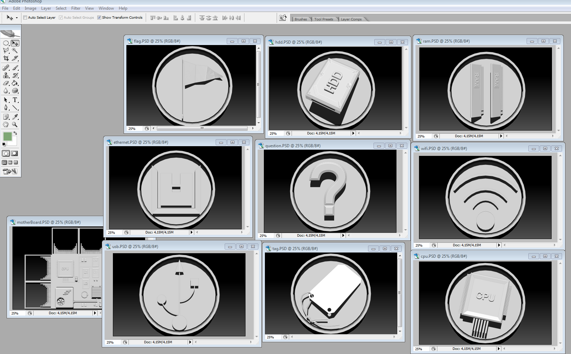Open the Filter menu

pos(76,8)
